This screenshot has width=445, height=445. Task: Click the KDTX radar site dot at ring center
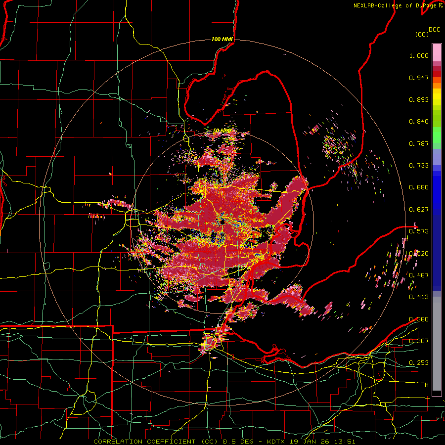tap(222, 222)
